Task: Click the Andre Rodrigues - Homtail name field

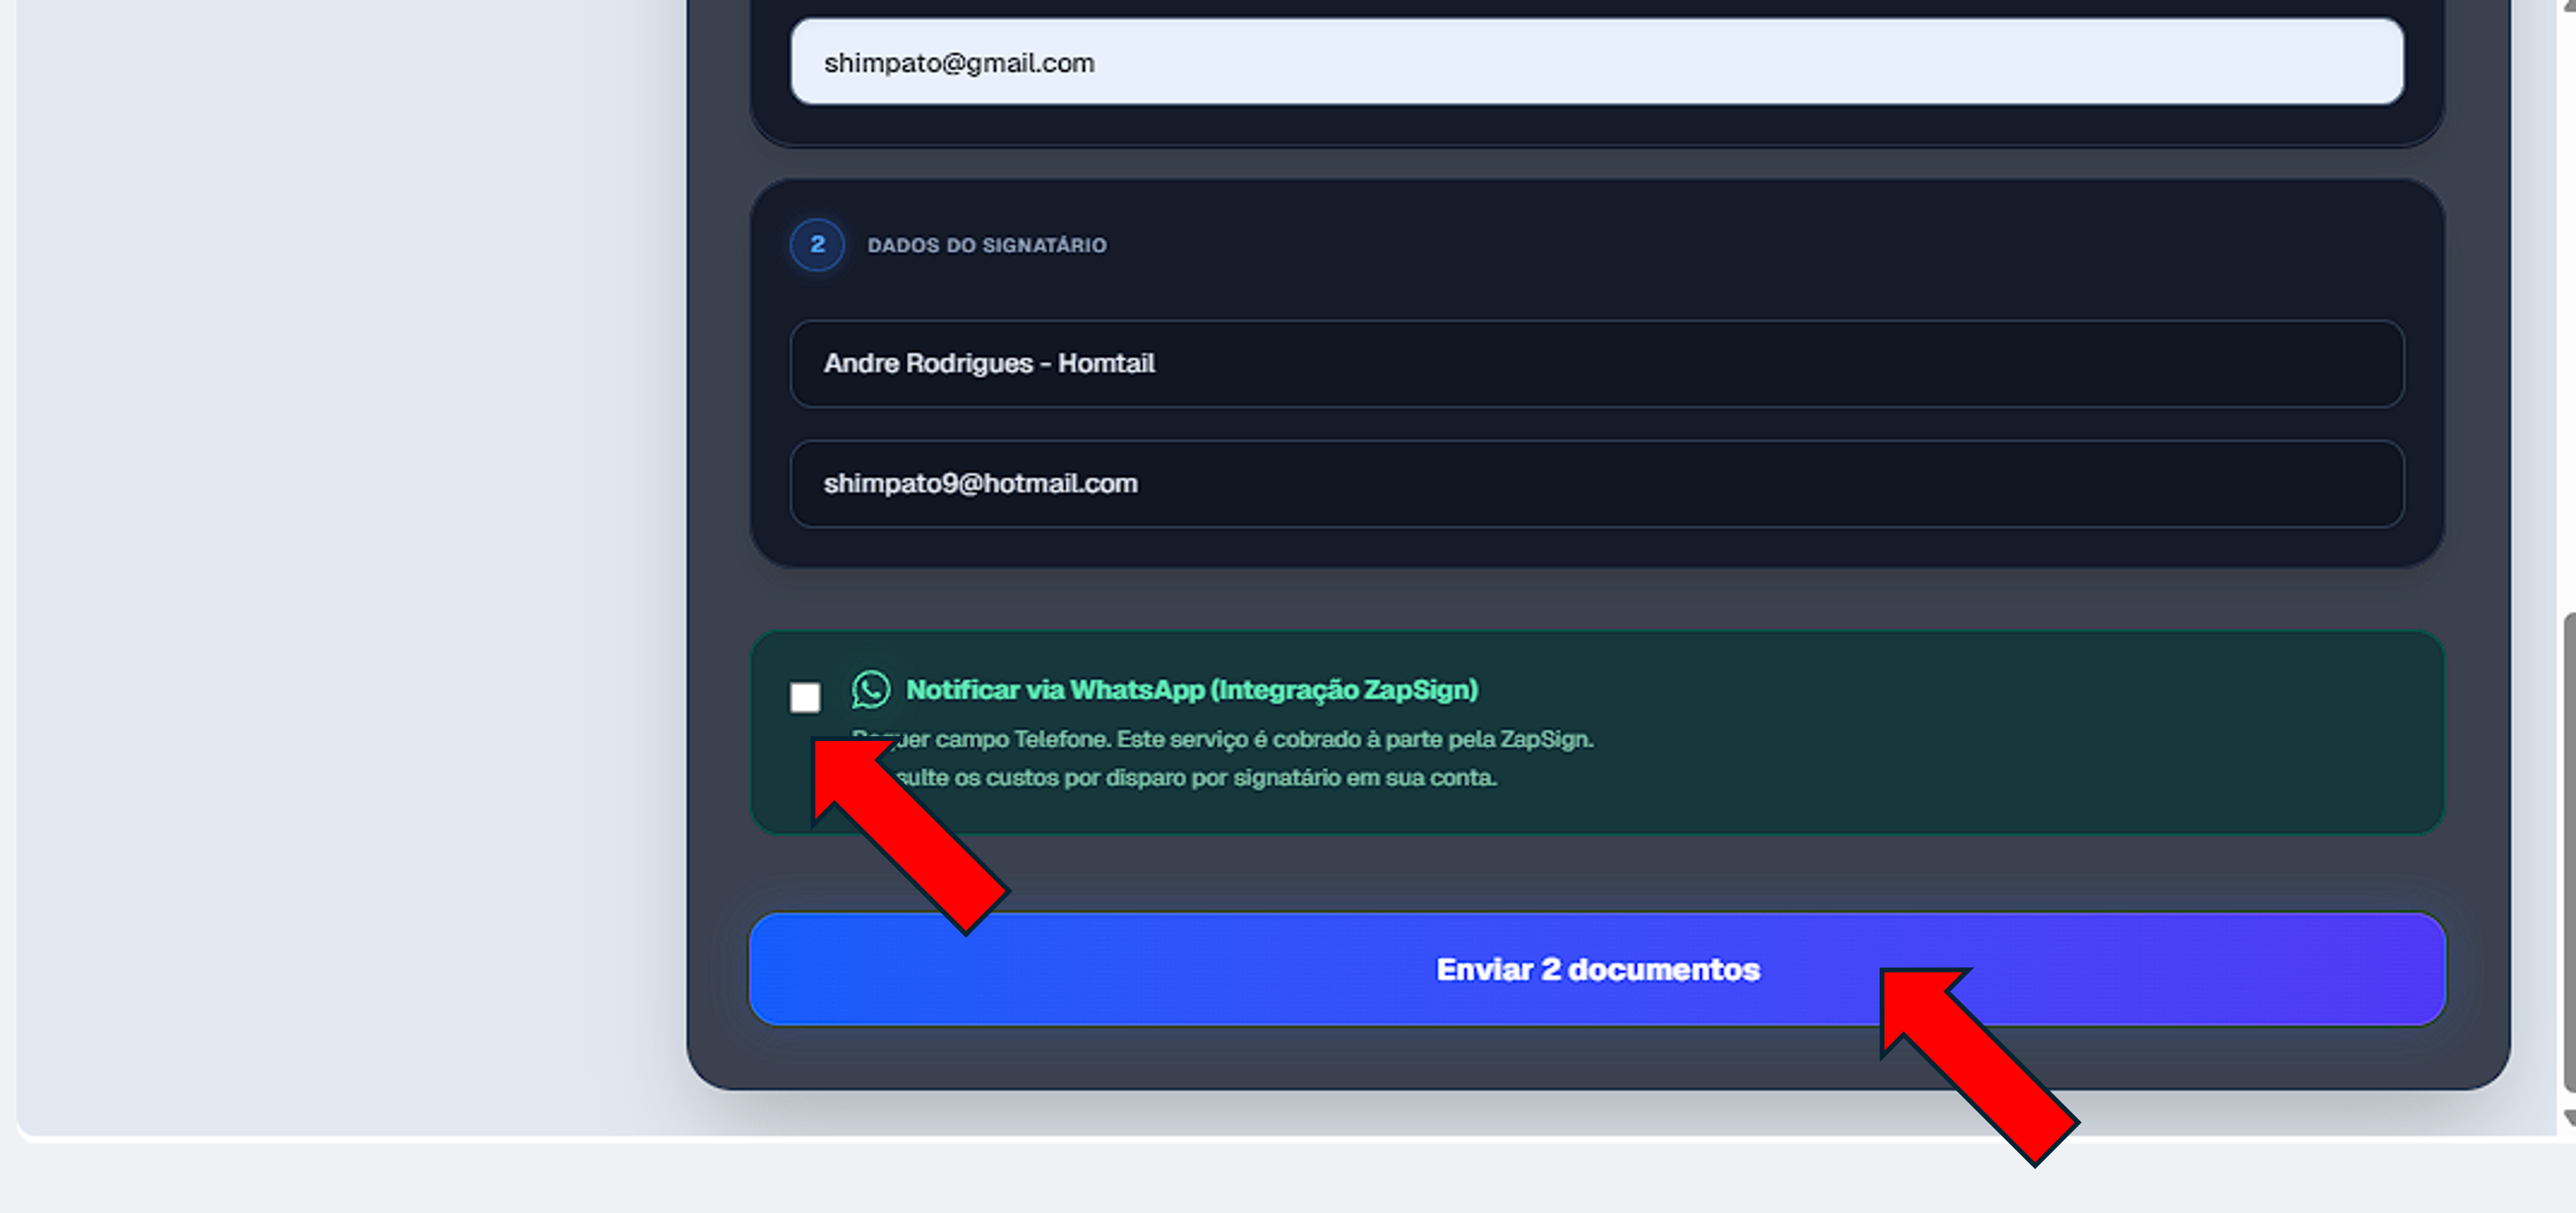Action: coord(1596,364)
